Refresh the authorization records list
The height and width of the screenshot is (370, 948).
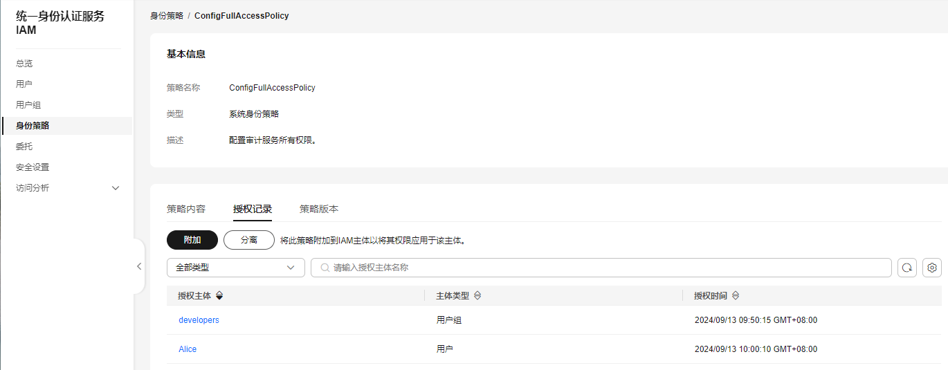pos(907,268)
